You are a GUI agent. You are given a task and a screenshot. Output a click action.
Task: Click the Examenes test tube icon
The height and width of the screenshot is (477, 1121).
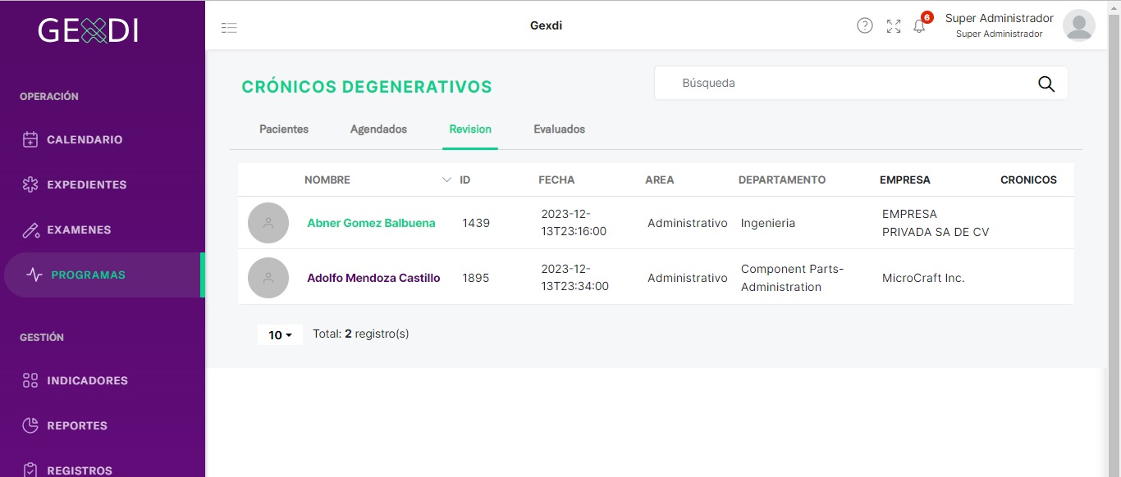point(30,229)
